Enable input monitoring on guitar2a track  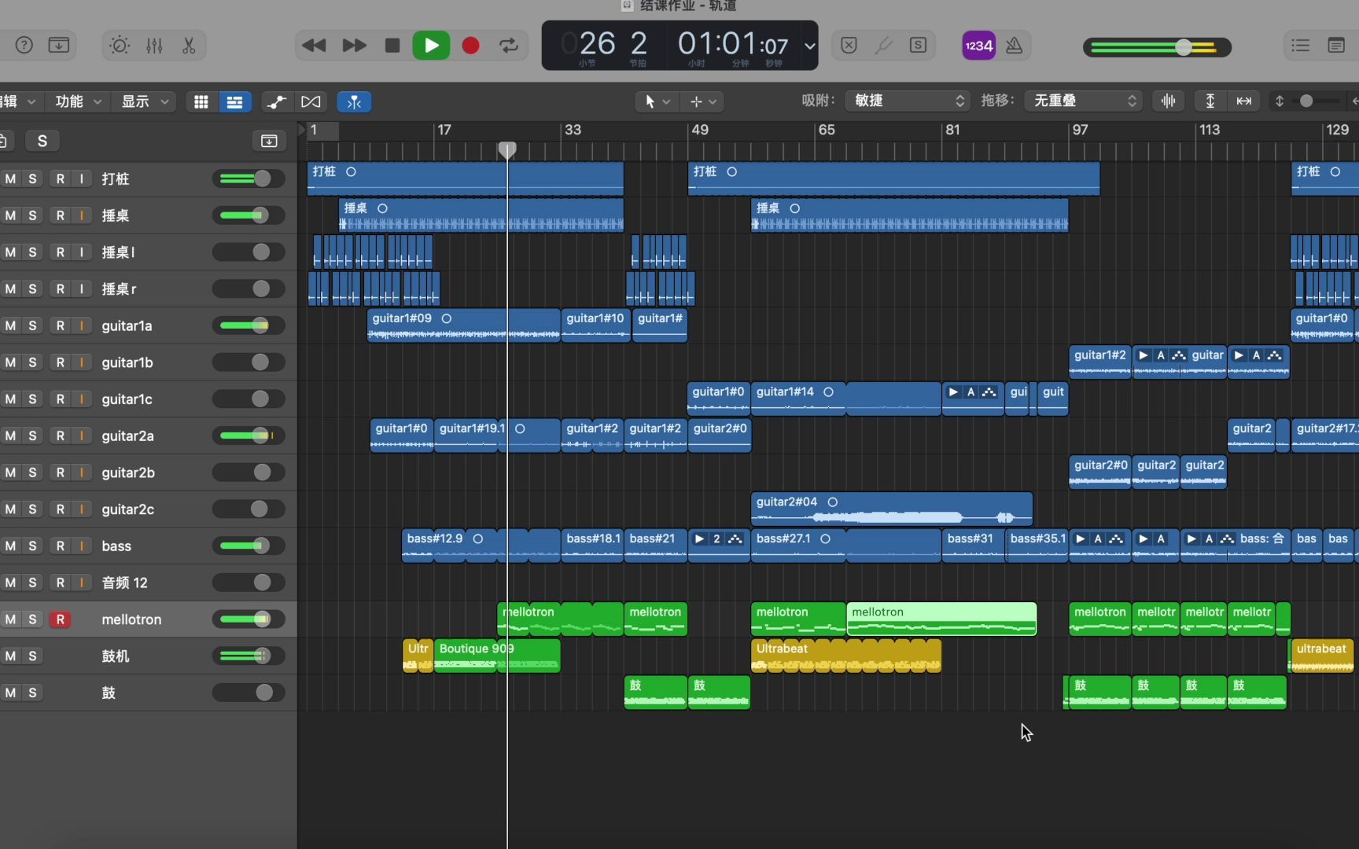[x=81, y=436]
